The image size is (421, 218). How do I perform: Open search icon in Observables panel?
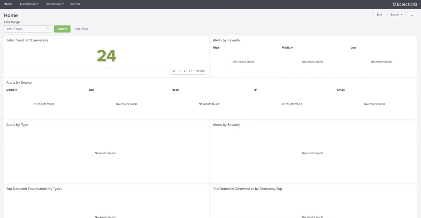(174, 71)
